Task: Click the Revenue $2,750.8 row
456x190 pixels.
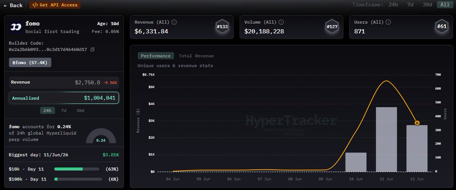Action: (64, 82)
